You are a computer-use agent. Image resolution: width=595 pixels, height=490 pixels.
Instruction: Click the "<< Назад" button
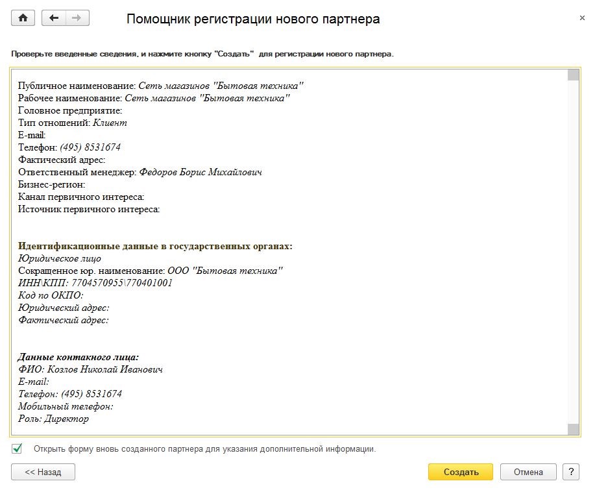43,472
